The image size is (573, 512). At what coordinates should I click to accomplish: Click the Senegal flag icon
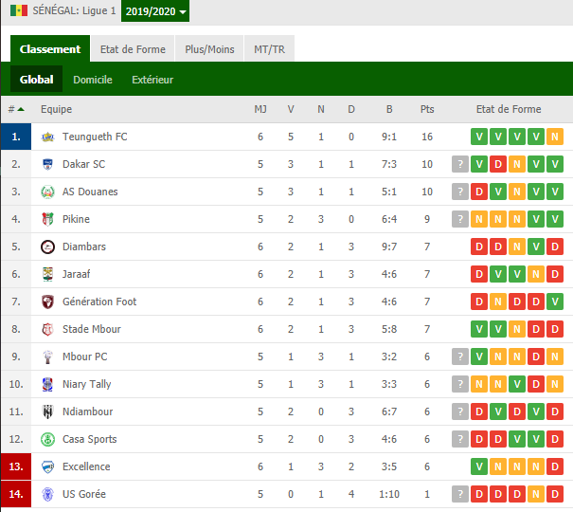[19, 10]
